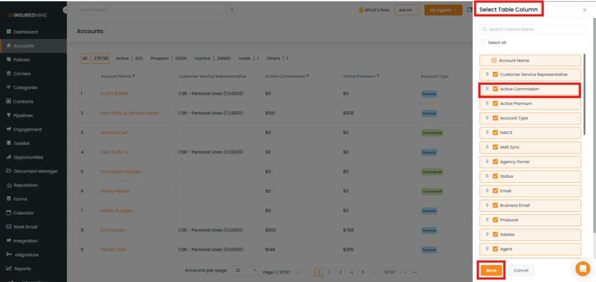Screen dimensions: 596x282
Task: Save the table column selection
Action: [491, 270]
